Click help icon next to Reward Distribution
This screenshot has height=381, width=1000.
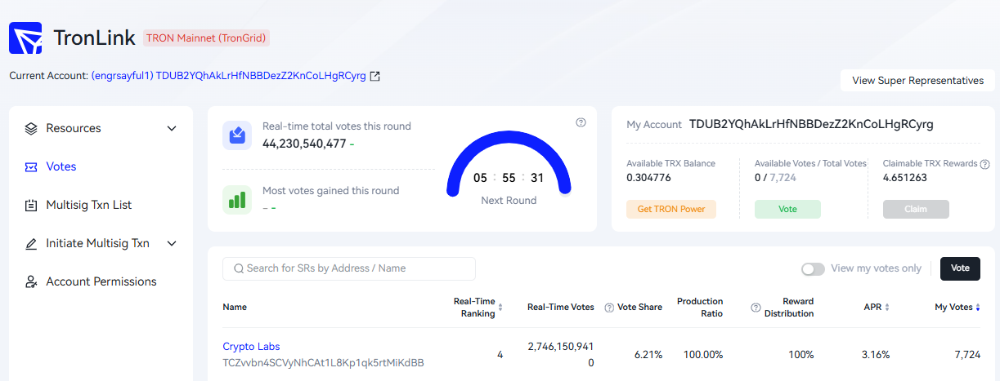[x=756, y=308]
